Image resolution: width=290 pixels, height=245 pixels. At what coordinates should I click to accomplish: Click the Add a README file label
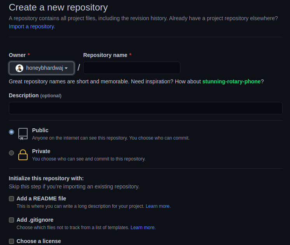[x=41, y=199]
